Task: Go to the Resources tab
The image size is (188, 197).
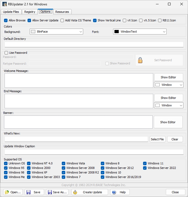Action: (x=62, y=12)
